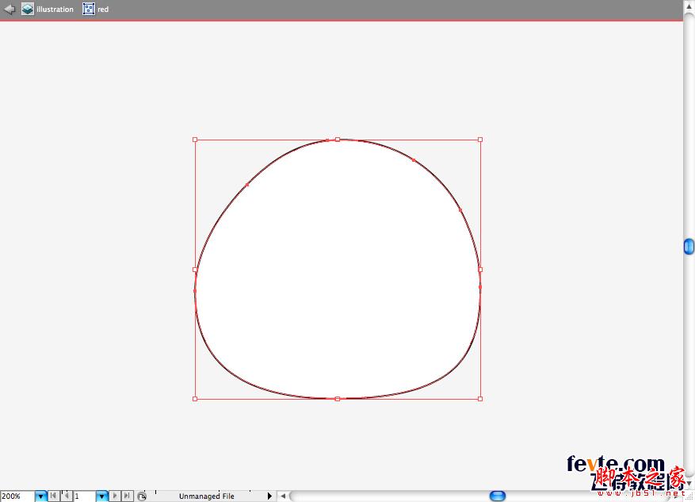
Task: Click the 200% zoom level field
Action: pos(17,496)
